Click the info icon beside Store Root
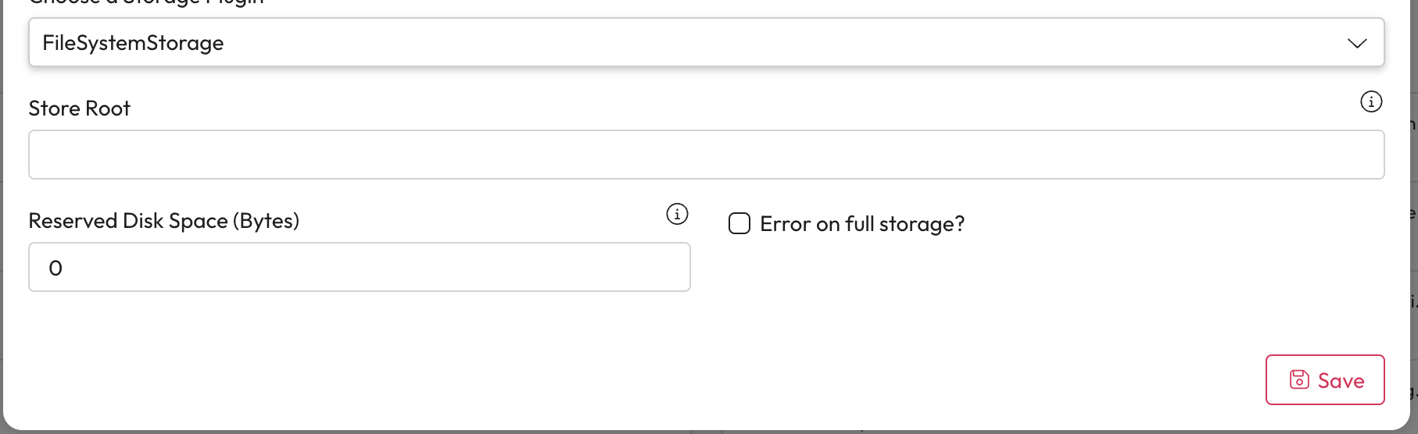This screenshot has width=1418, height=434. pos(1371,101)
